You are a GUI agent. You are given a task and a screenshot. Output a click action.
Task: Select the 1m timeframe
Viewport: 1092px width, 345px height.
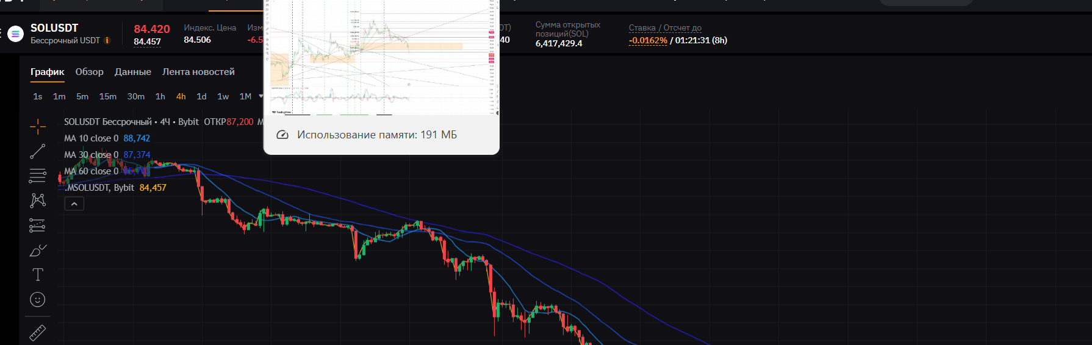pos(59,96)
